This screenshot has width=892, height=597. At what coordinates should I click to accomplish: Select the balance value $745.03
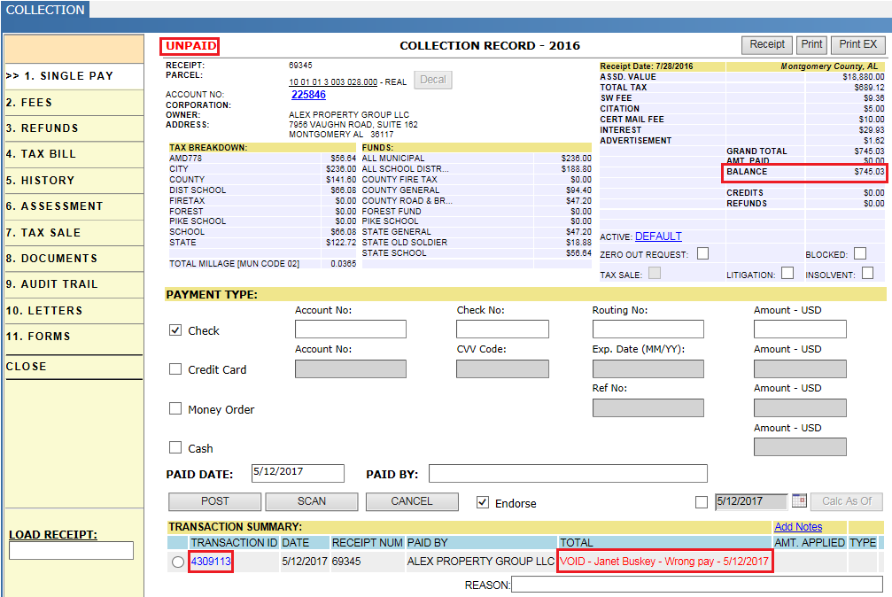tap(869, 172)
